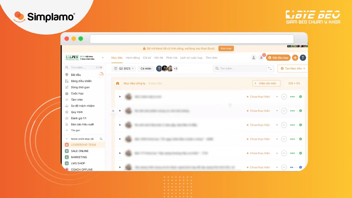The width and height of the screenshot is (352, 198).
Task: Click the browser address bar
Action: pyautogui.click(x=192, y=39)
